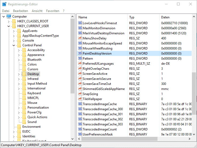Viewport: 197px width, 148px height.
Task: Collapse the HKEY_CURRENT_USER key
Action: click(9, 26)
